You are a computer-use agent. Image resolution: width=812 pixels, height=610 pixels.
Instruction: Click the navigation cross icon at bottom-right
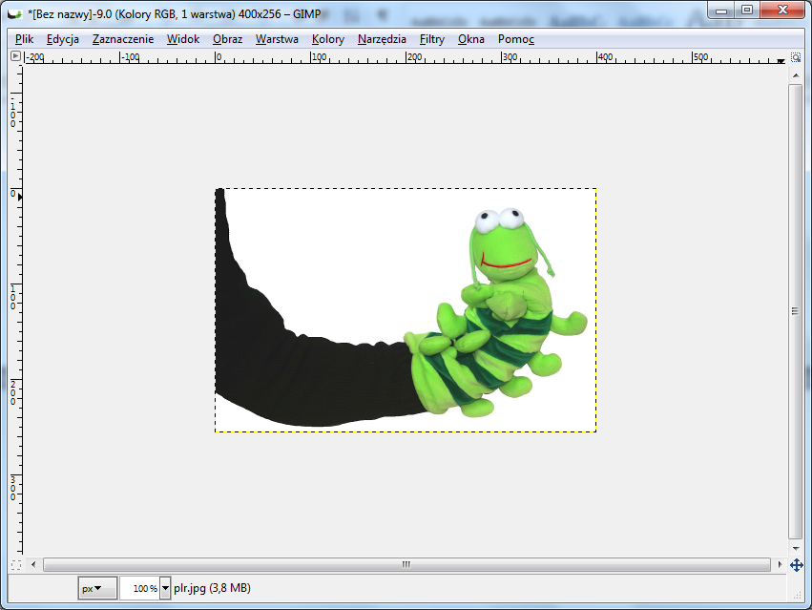click(x=797, y=565)
